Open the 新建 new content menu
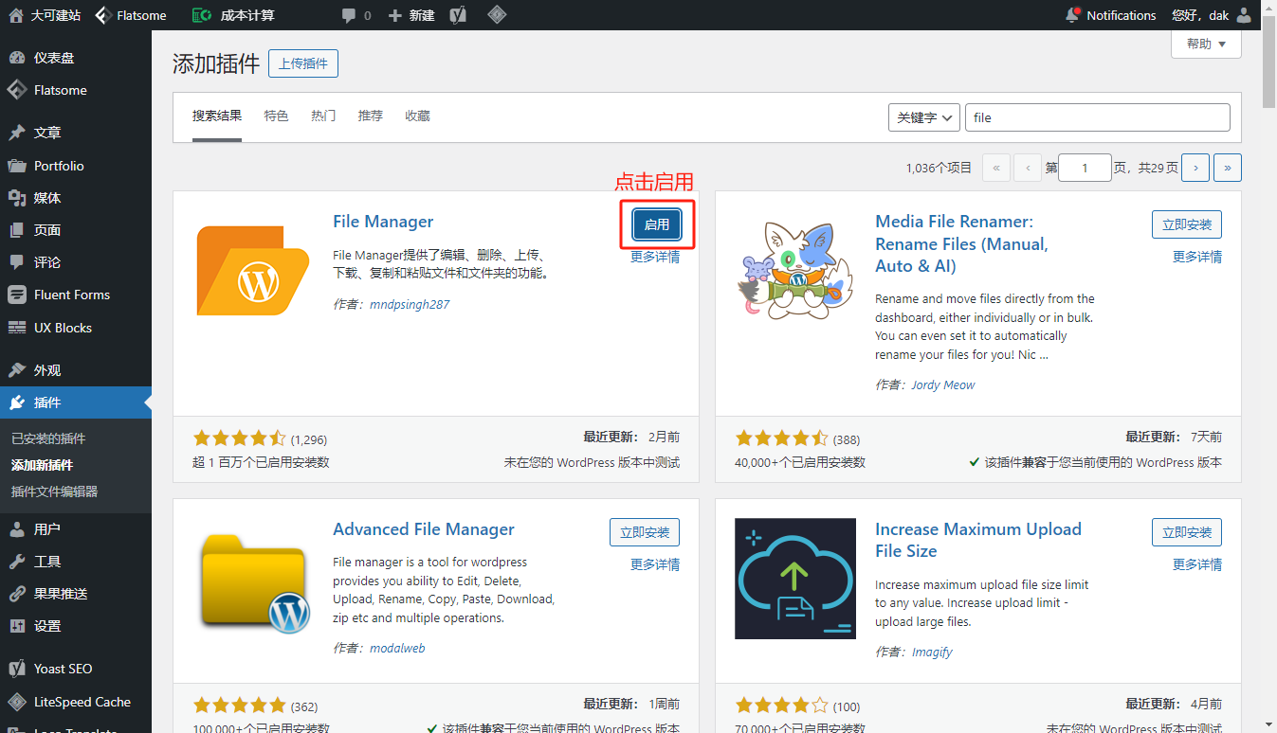1277x733 pixels. click(x=411, y=15)
